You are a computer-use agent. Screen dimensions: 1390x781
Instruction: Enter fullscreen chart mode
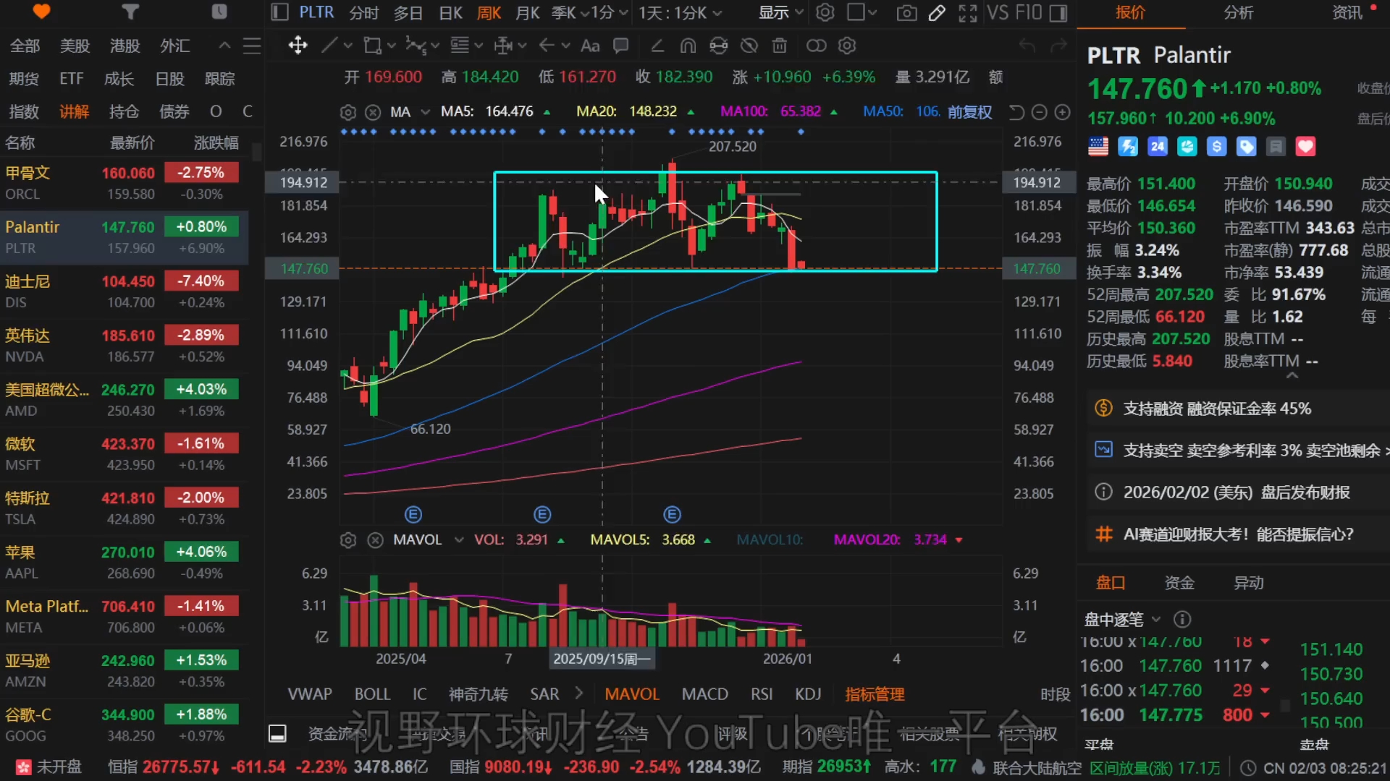coord(967,12)
